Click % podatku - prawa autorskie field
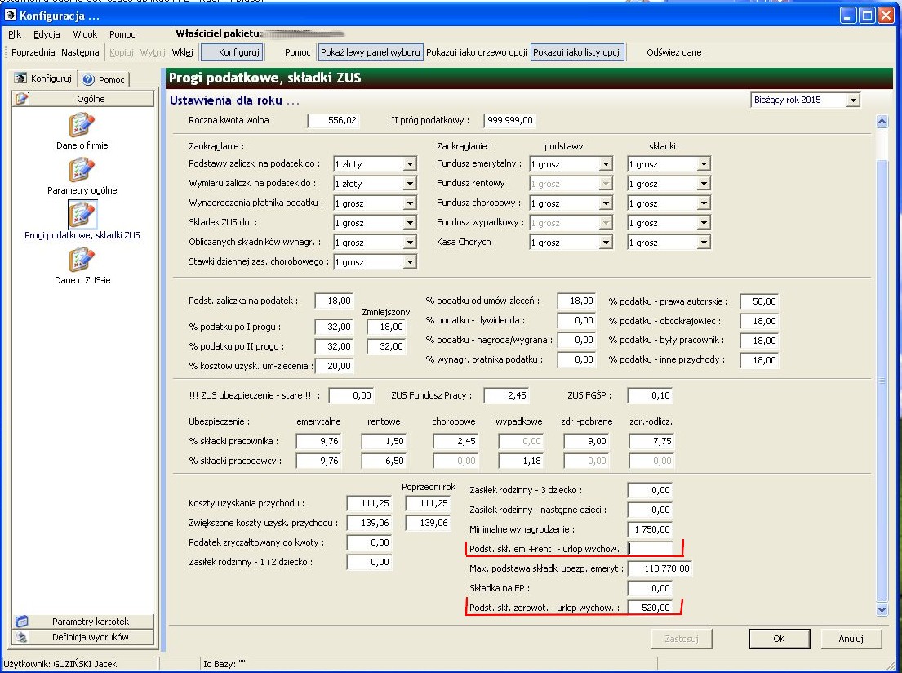Screen dimensions: 902x673 [x=759, y=301]
